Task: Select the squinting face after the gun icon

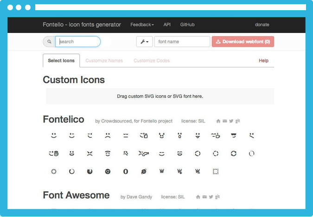Action: point(162,153)
